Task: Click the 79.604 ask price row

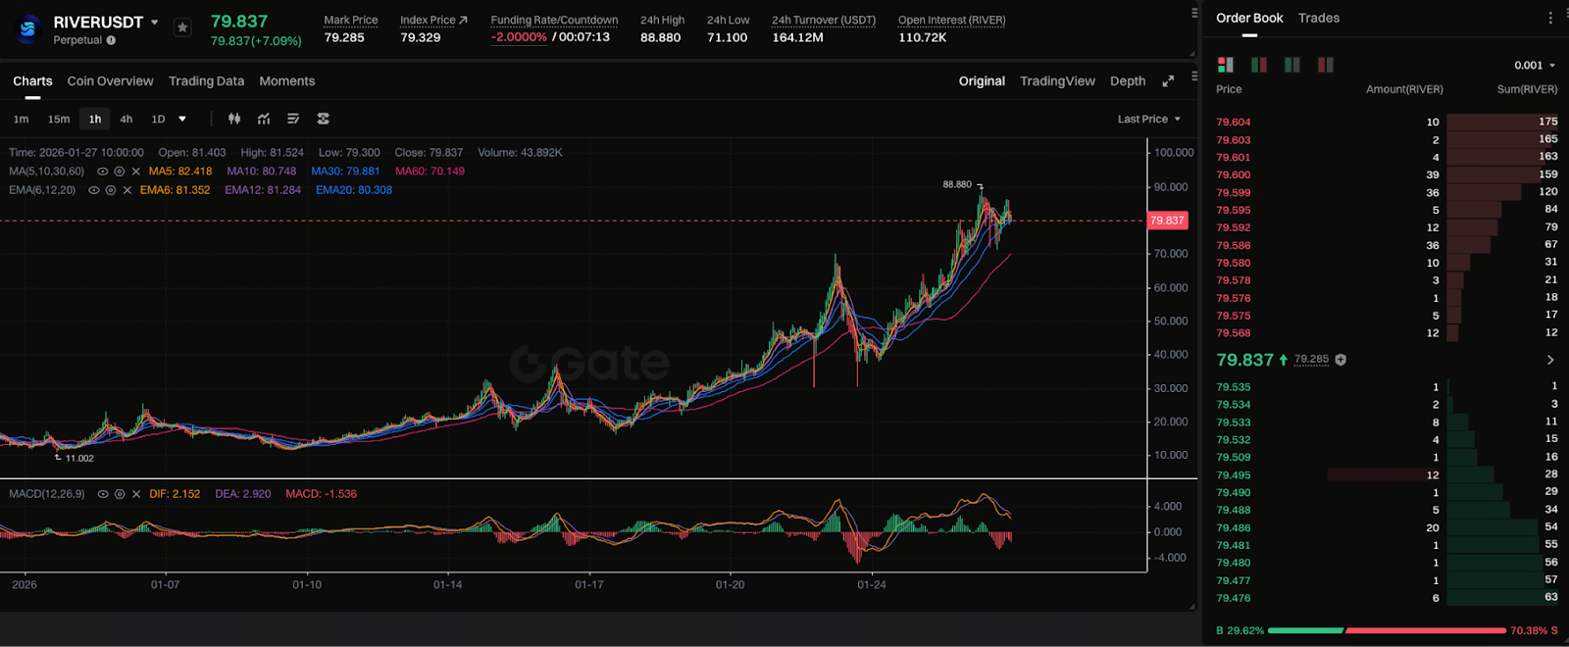Action: pos(1234,122)
